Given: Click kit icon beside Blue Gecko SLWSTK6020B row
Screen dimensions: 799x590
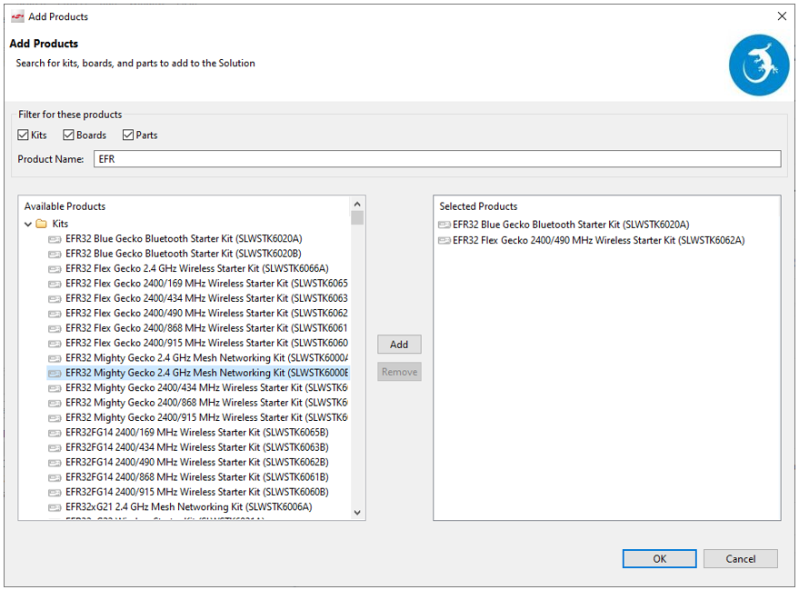Looking at the screenshot, I should (x=55, y=255).
